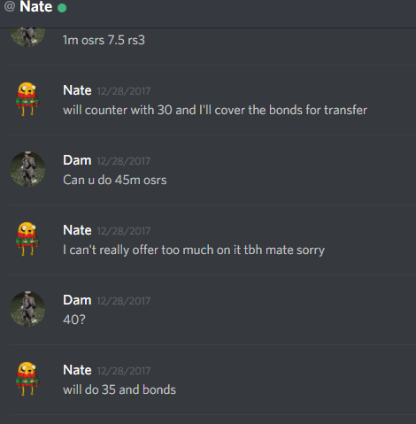Click the @ symbol before Nate header

click(10, 6)
